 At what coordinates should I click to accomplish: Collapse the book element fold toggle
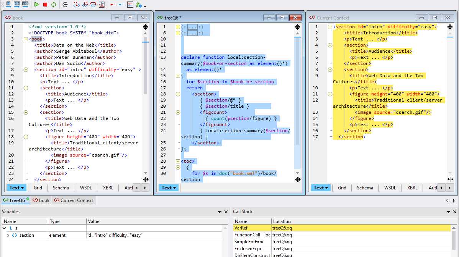26,39
